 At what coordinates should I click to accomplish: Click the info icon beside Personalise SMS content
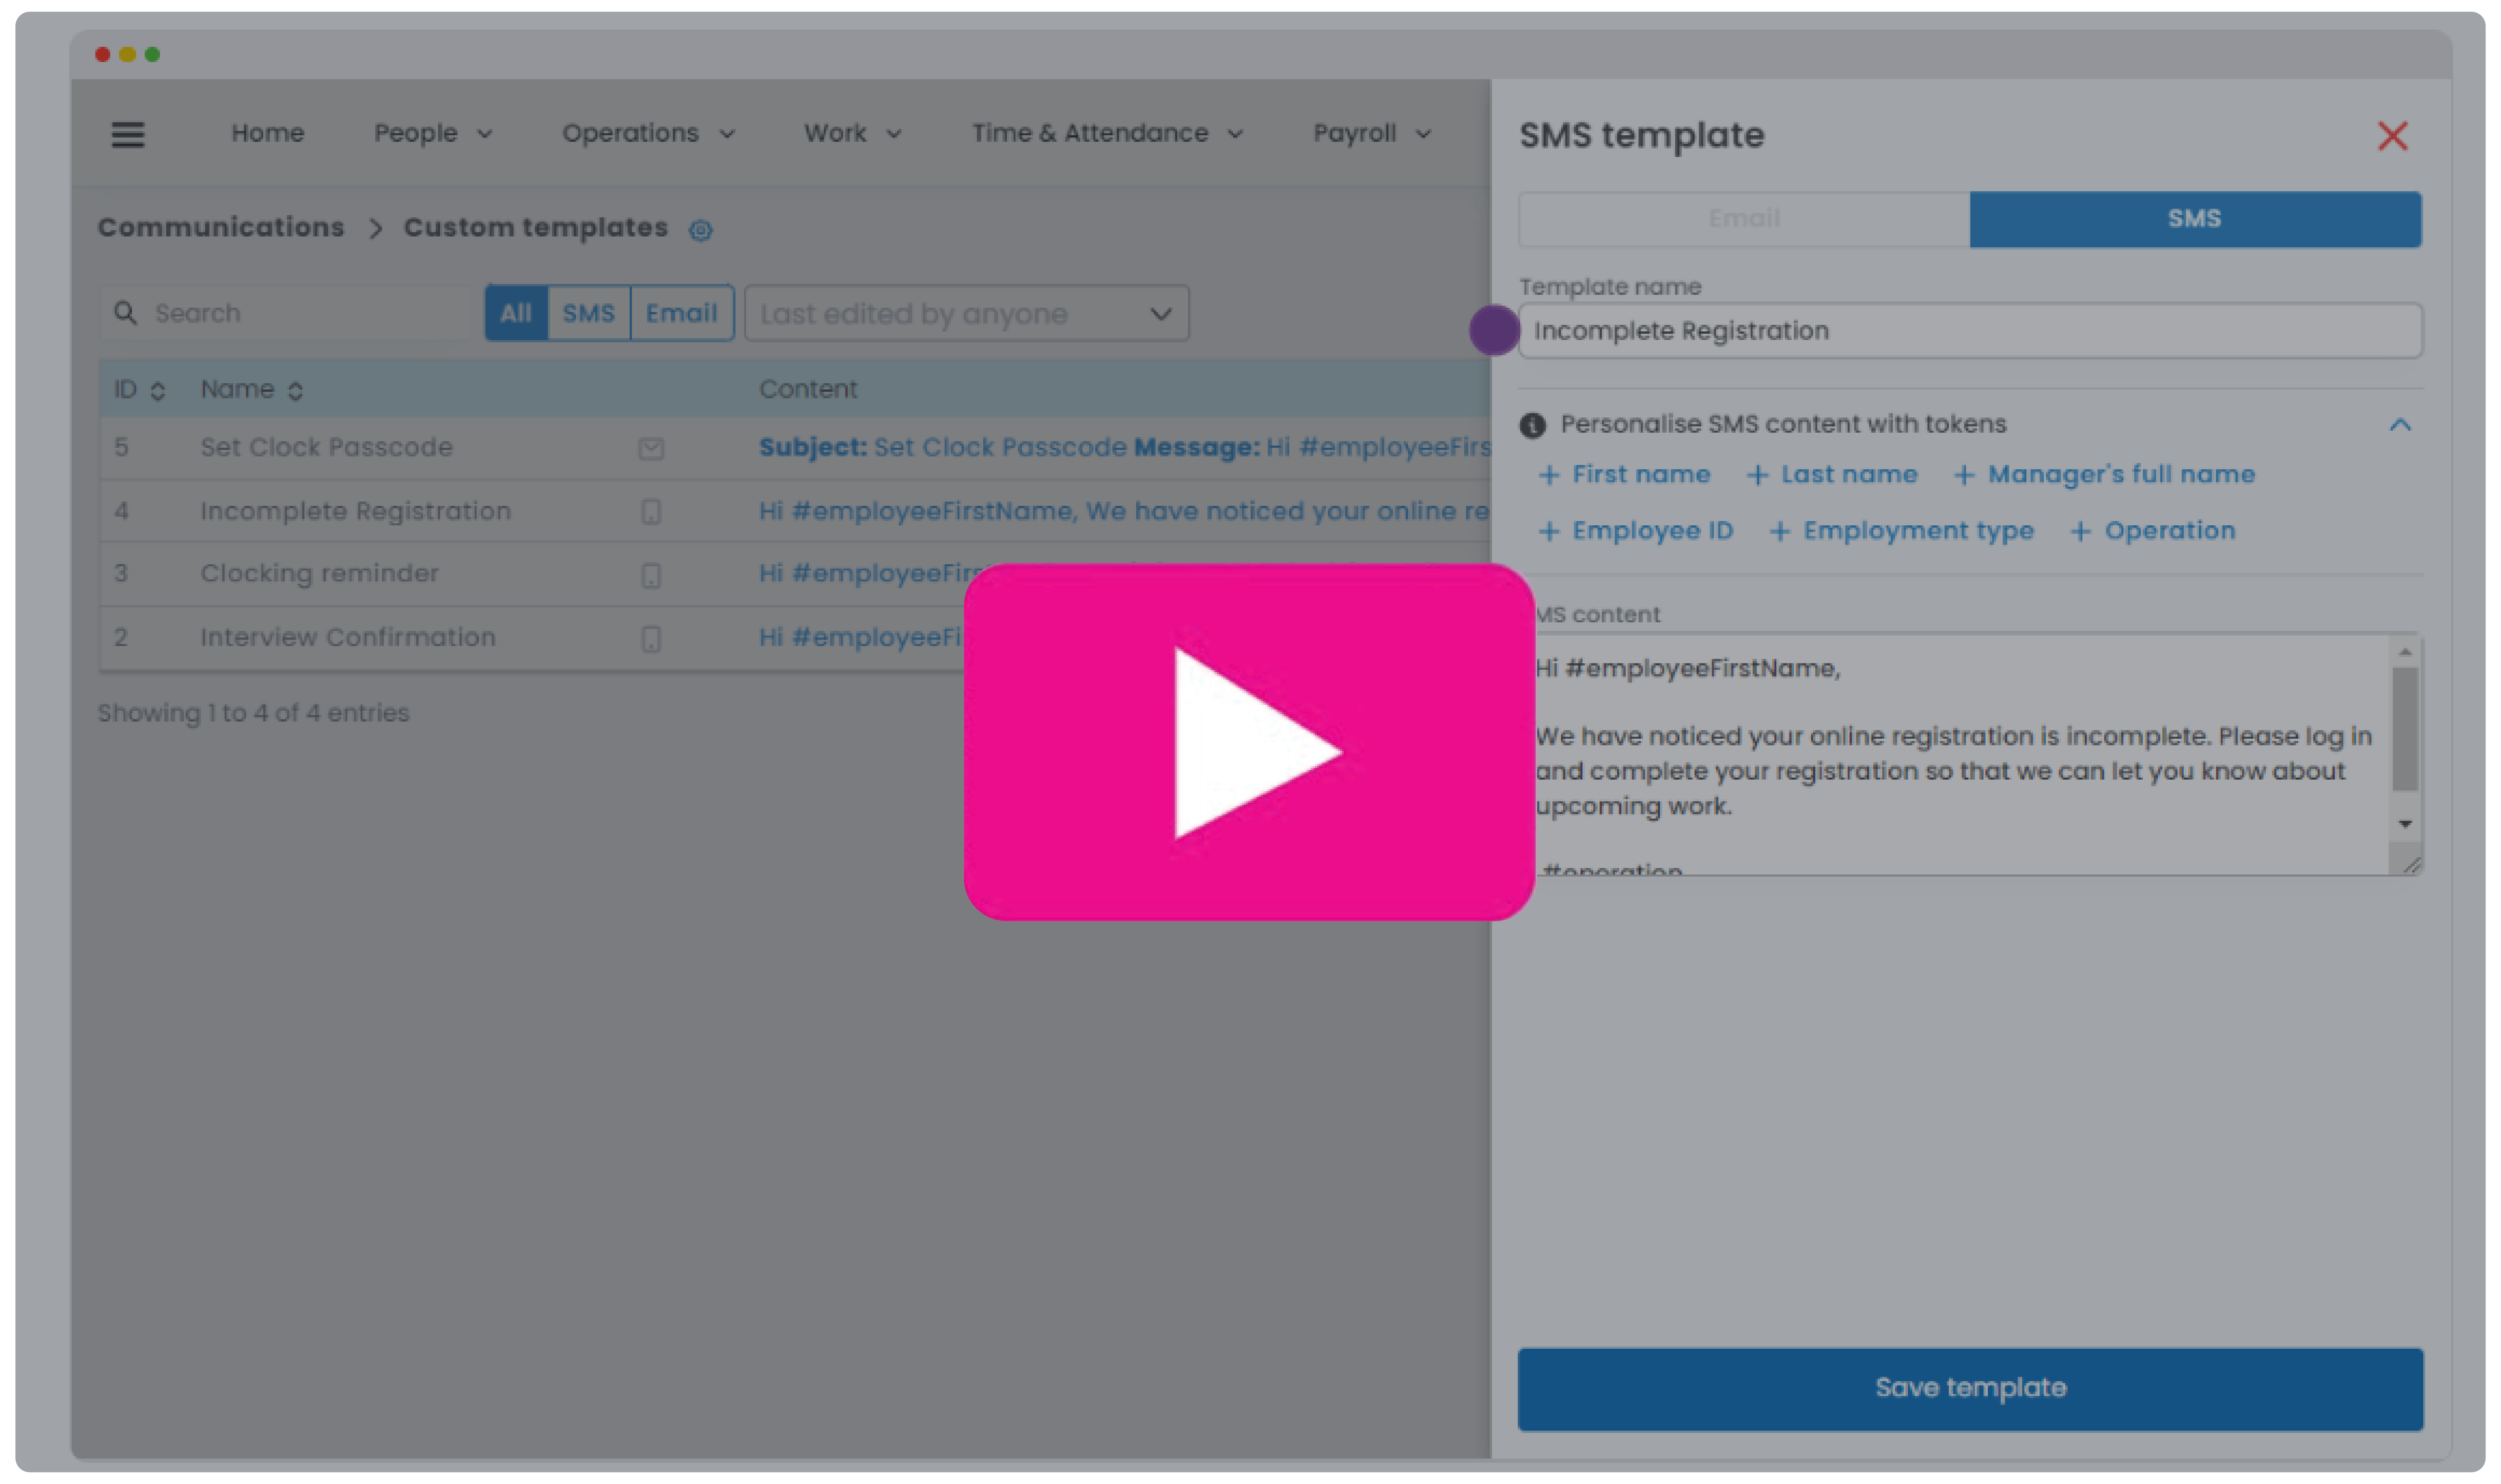1533,425
